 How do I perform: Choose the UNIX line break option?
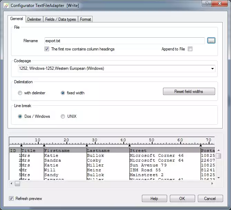pos(63,116)
